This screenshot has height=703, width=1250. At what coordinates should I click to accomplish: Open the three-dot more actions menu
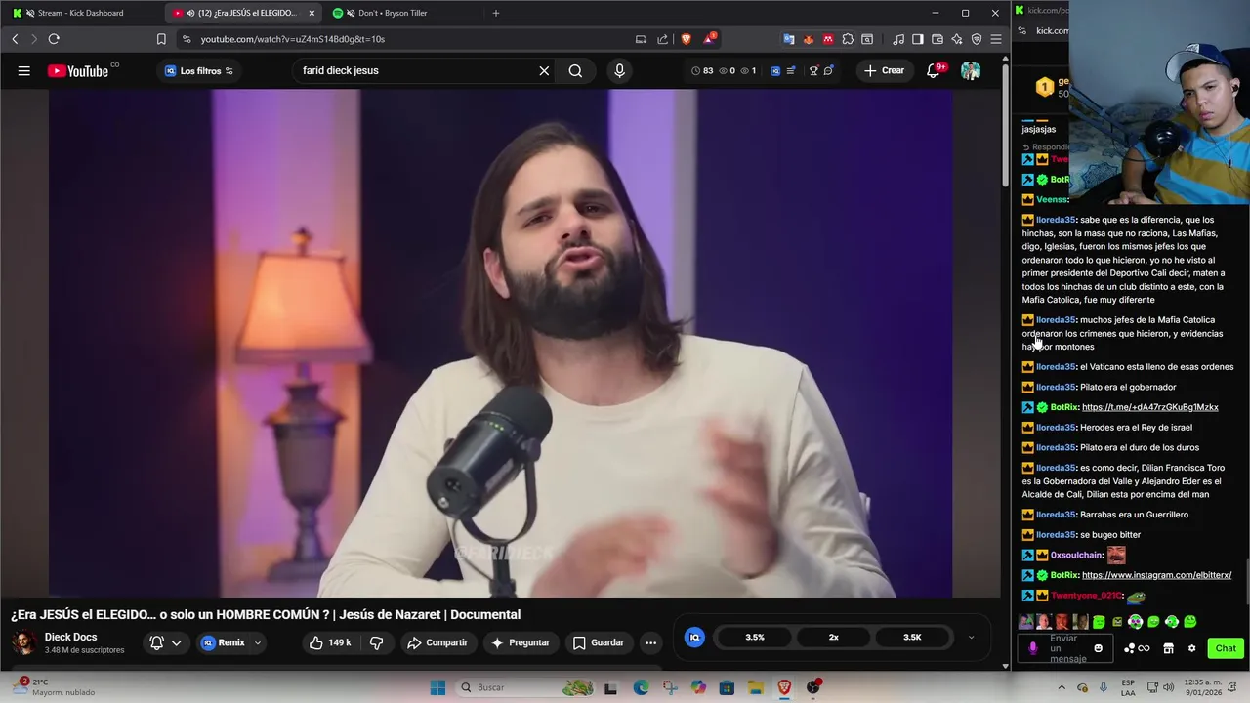coord(650,642)
